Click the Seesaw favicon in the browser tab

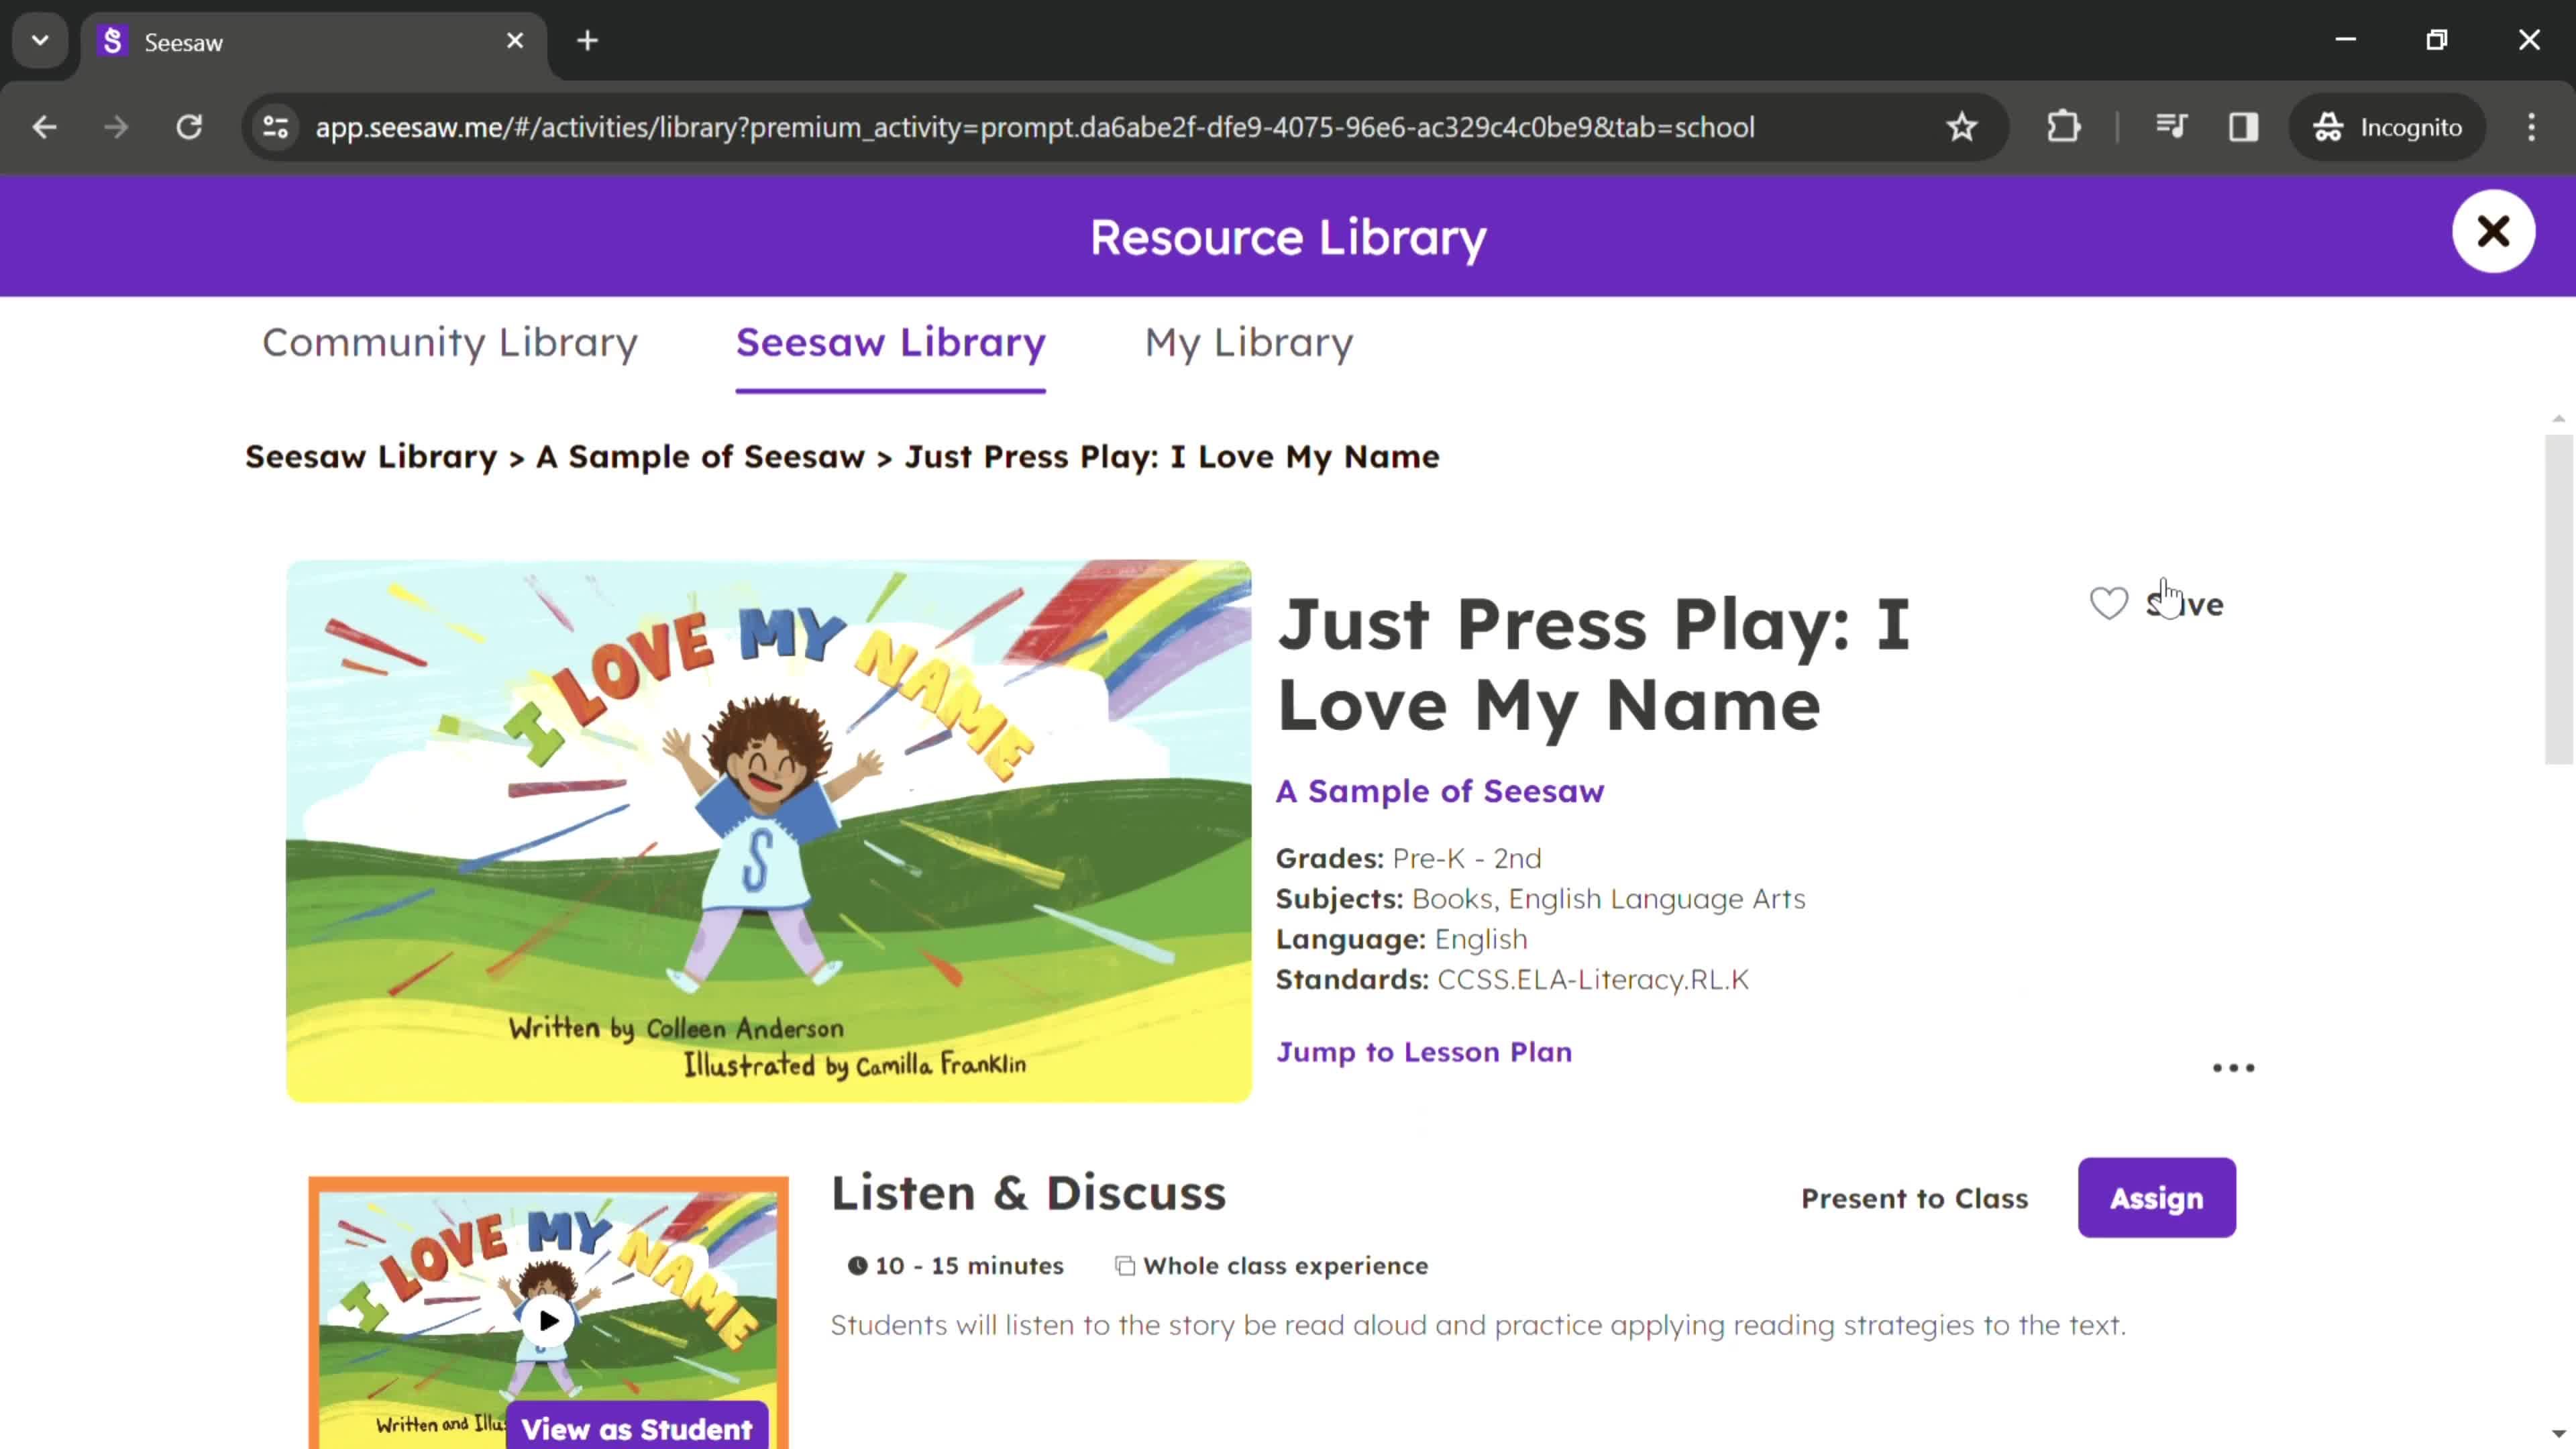click(113, 41)
